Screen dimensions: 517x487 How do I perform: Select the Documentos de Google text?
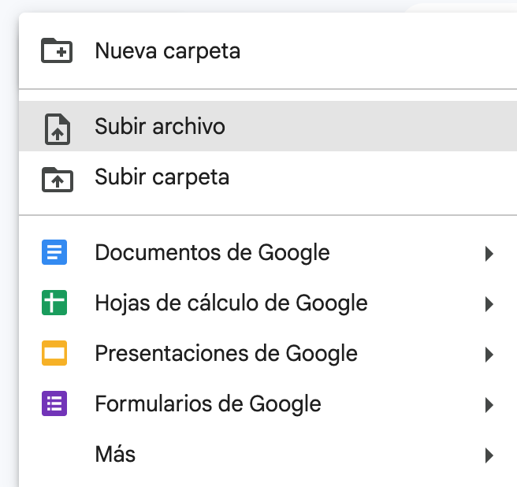[x=212, y=253]
